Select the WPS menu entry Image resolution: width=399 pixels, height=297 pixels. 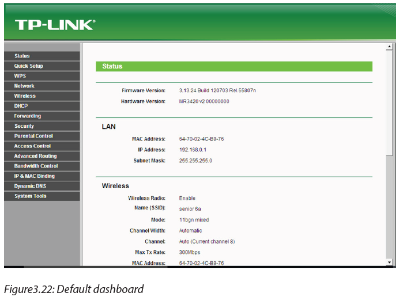tap(42, 76)
